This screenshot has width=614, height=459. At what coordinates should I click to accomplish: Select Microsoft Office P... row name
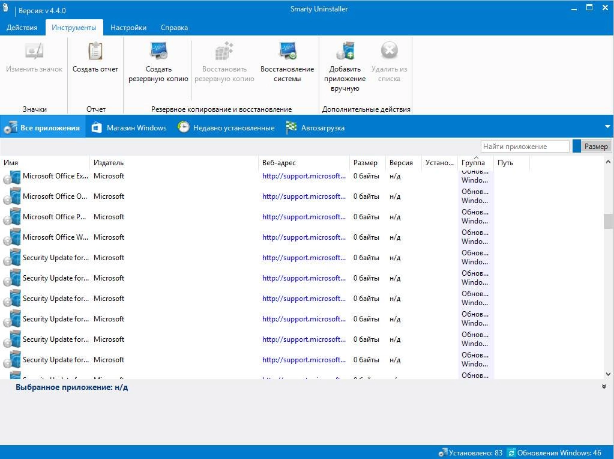54,217
